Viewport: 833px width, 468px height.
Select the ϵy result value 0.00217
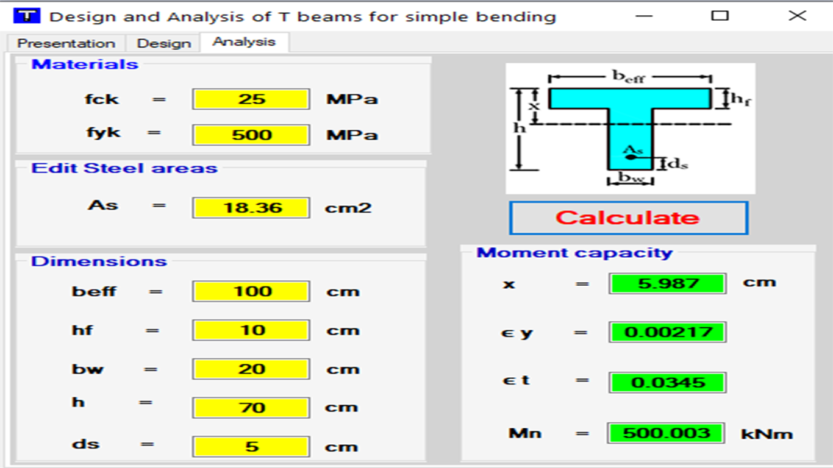click(x=667, y=332)
